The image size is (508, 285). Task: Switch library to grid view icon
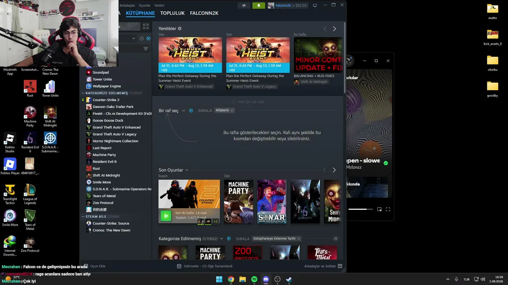146,26
